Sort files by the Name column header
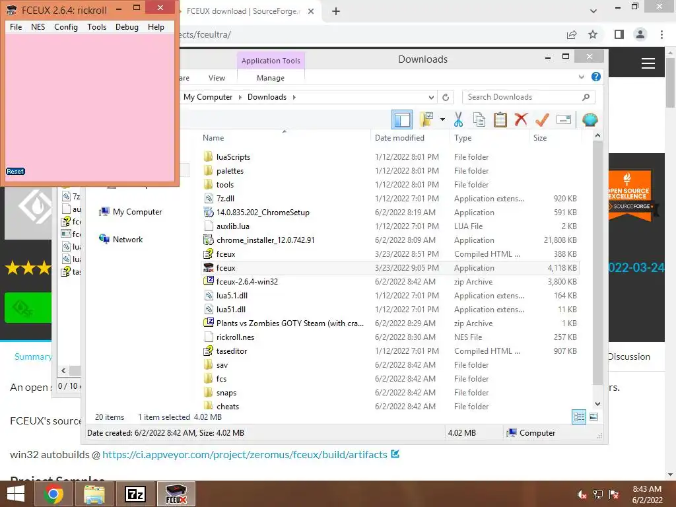676x507 pixels. click(x=213, y=138)
